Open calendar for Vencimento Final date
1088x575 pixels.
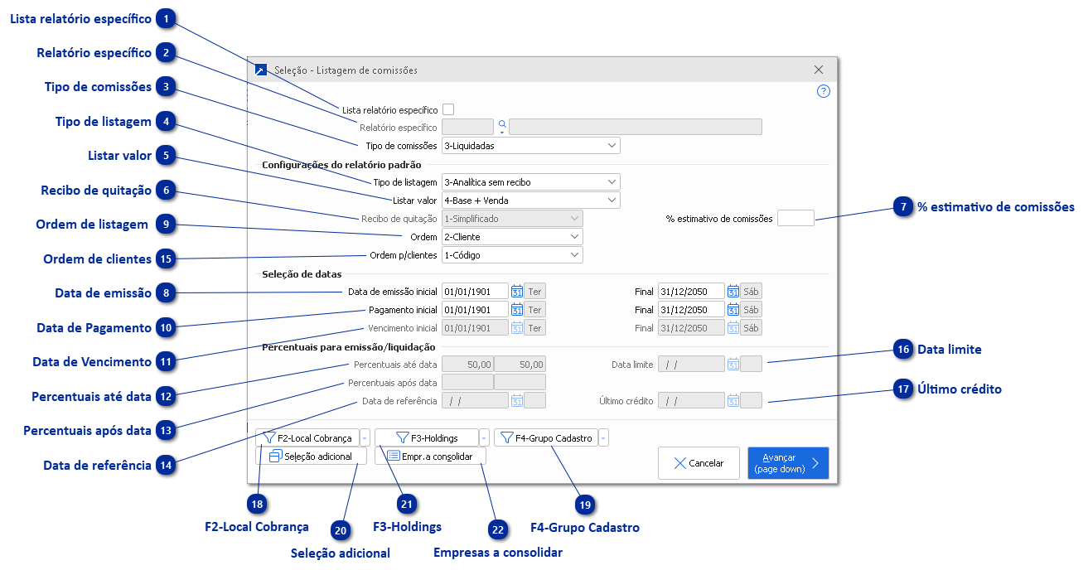pyautogui.click(x=733, y=327)
